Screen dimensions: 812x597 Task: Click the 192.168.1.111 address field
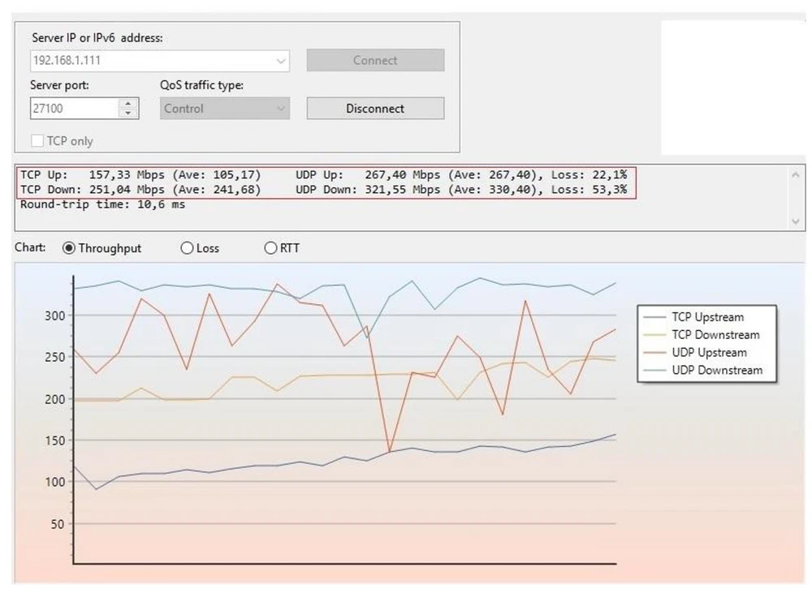point(152,61)
